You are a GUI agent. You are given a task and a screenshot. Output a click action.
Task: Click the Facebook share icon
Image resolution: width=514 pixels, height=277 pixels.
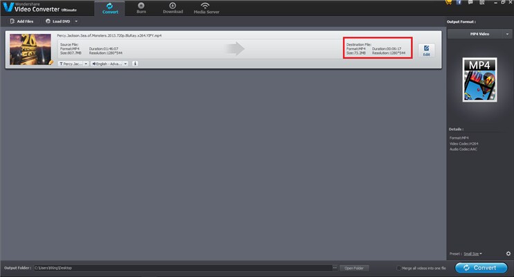coord(459,2)
